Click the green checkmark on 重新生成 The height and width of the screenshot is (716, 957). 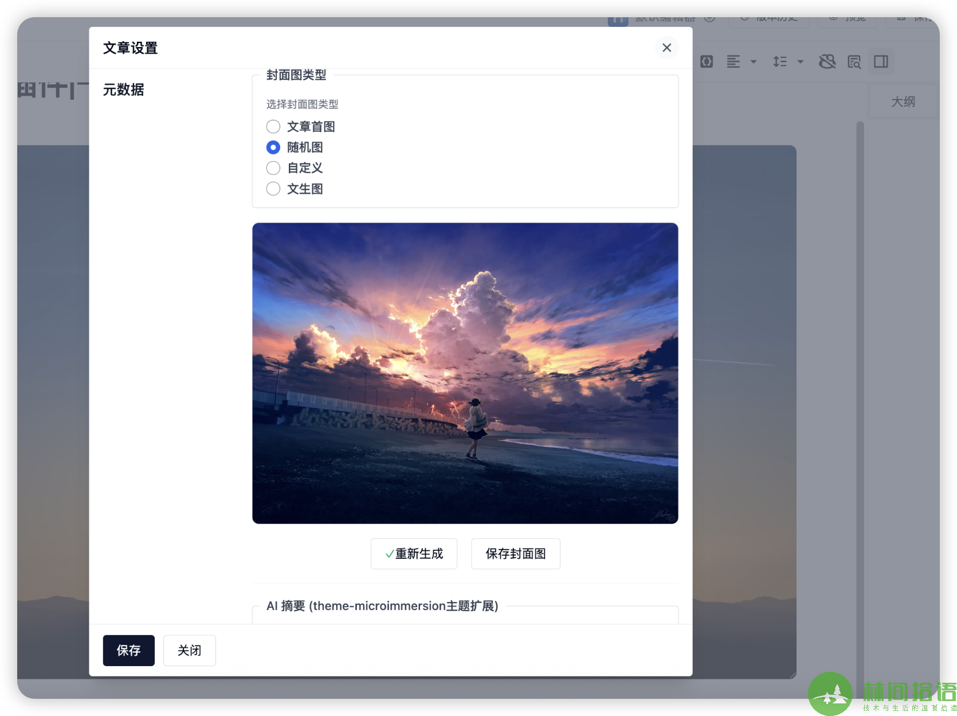coord(389,554)
